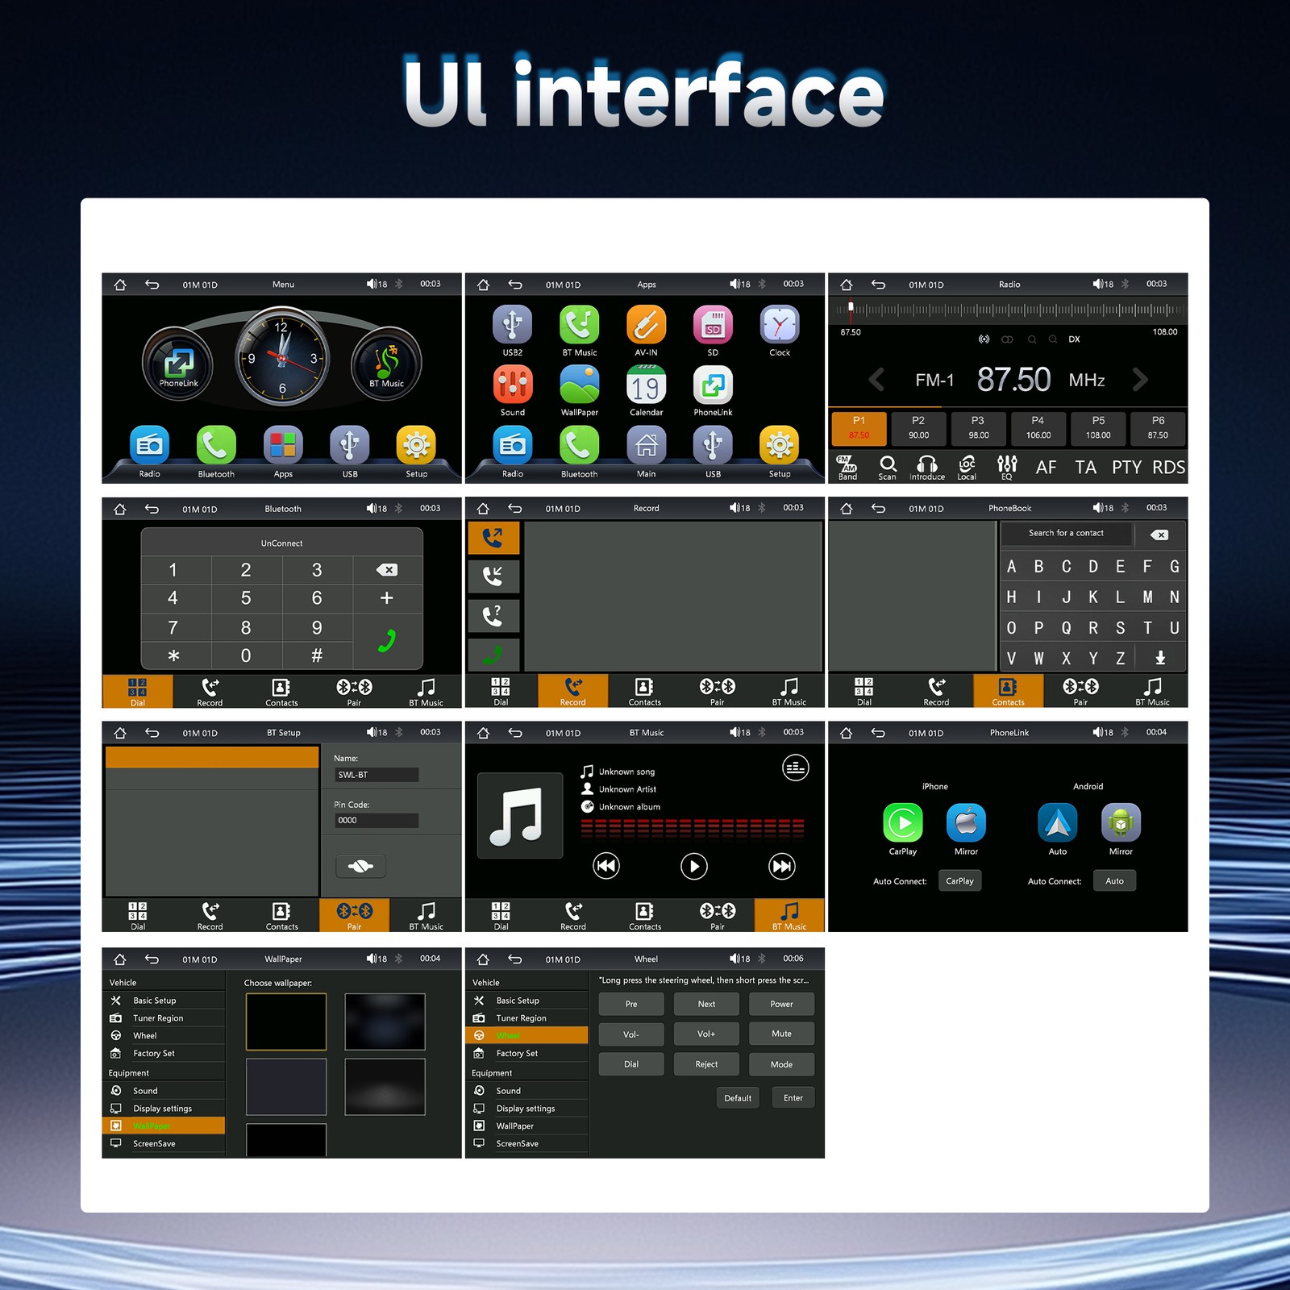This screenshot has height=1290, width=1290.
Task: Toggle the TA option in Radio
Action: (1085, 468)
